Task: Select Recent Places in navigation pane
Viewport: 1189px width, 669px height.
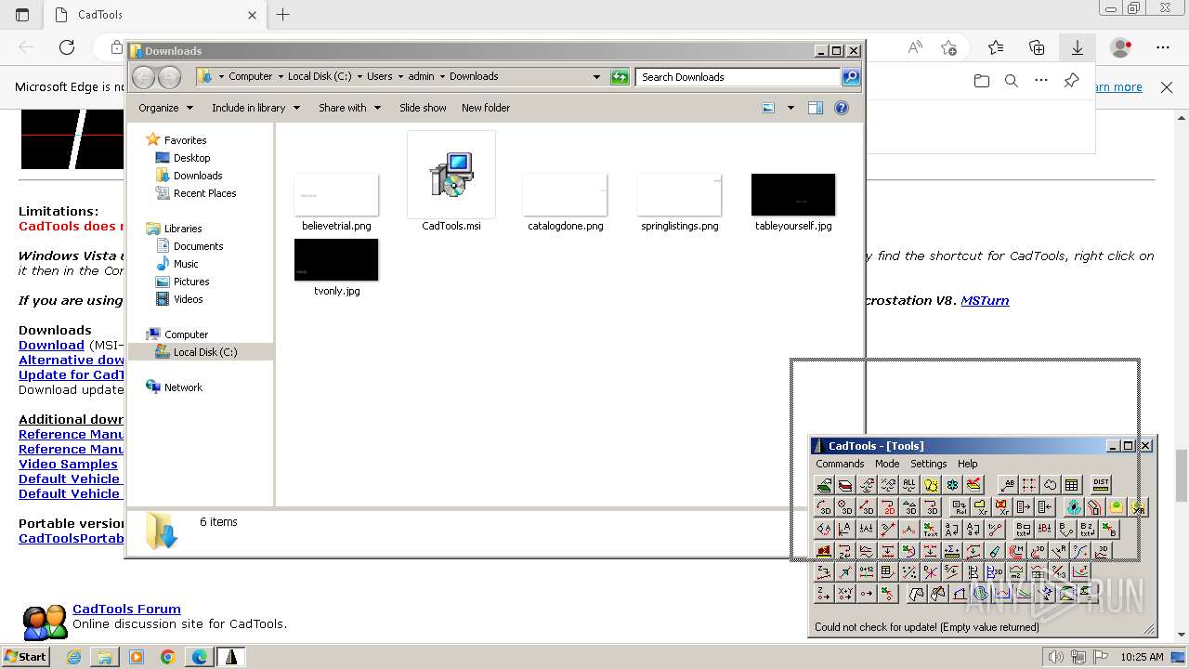Action: [204, 193]
